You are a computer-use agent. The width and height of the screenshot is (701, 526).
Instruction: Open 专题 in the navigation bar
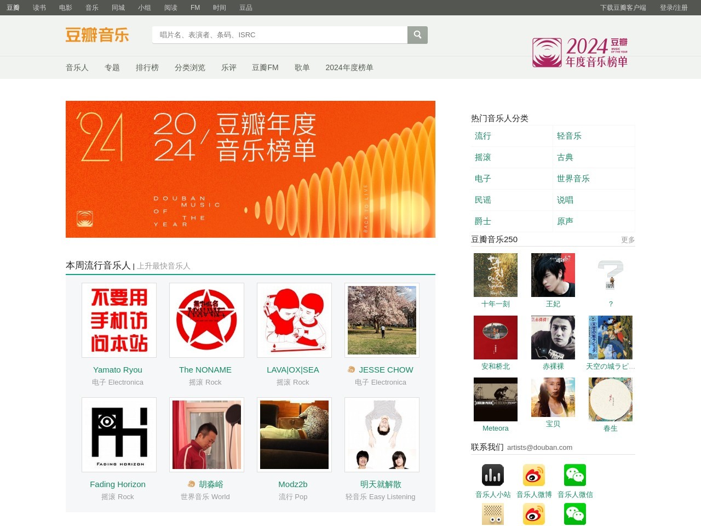[112, 67]
